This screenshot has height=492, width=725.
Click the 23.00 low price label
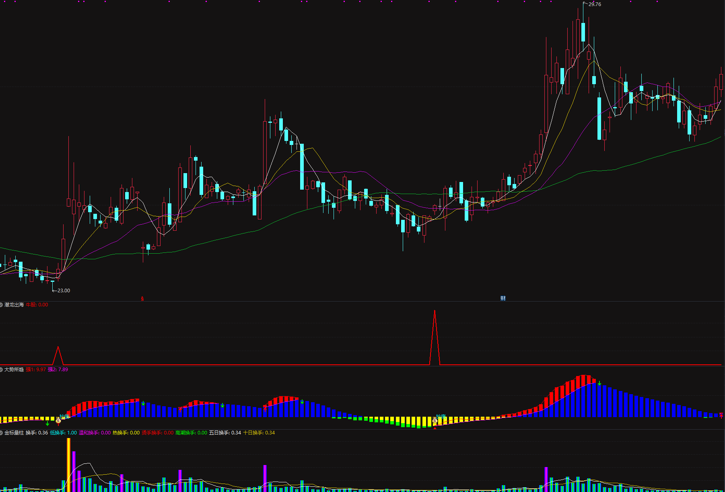tap(64, 291)
